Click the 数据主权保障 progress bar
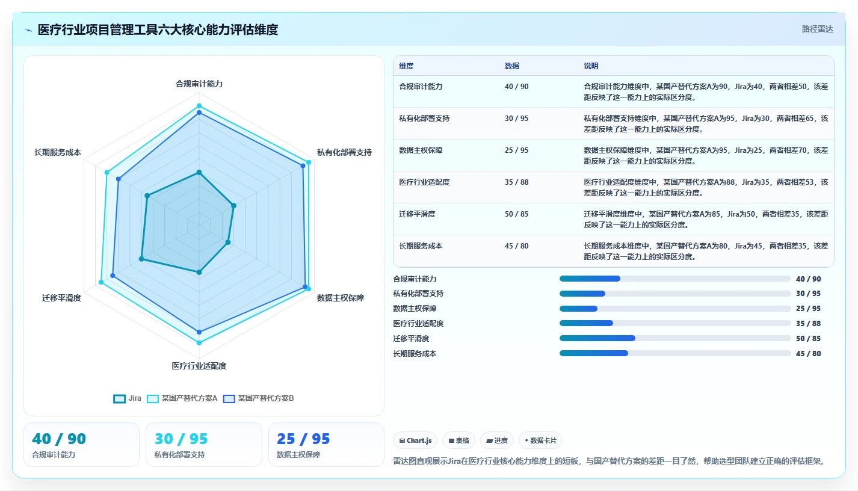 click(675, 309)
